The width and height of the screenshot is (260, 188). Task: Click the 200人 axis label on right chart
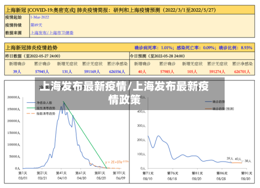click(x=141, y=140)
